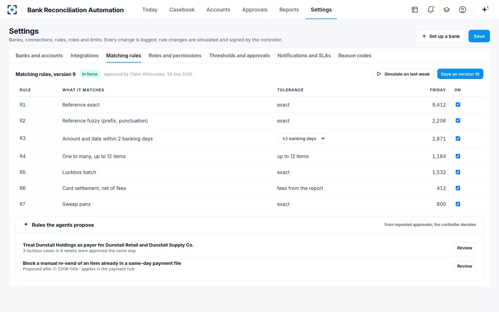Open the layout panel icon
Screen dimensions: 499x312
click(x=415, y=10)
